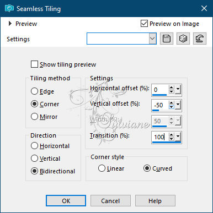This screenshot has width=213, height=213.
Task: Select the Mirror tiling method
Action: (34, 117)
